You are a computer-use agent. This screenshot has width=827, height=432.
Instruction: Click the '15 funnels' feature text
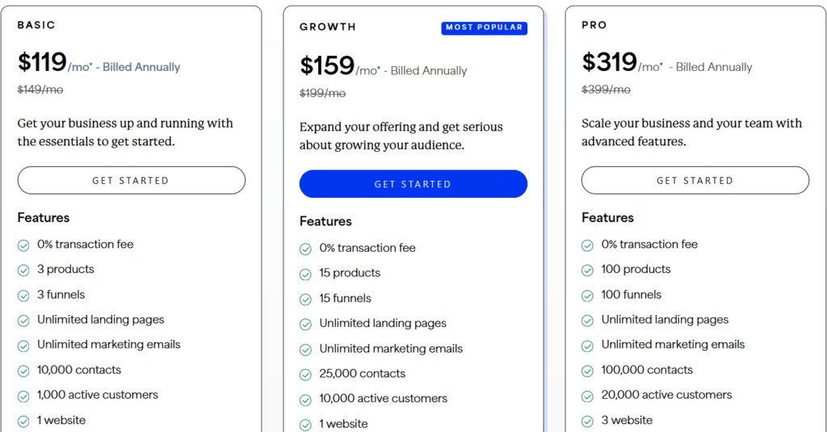point(345,298)
